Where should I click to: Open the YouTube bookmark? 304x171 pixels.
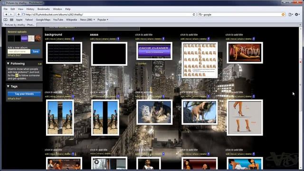[58, 20]
